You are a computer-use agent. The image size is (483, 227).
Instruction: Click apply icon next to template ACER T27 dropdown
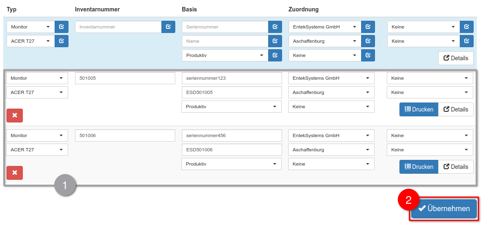(x=62, y=41)
